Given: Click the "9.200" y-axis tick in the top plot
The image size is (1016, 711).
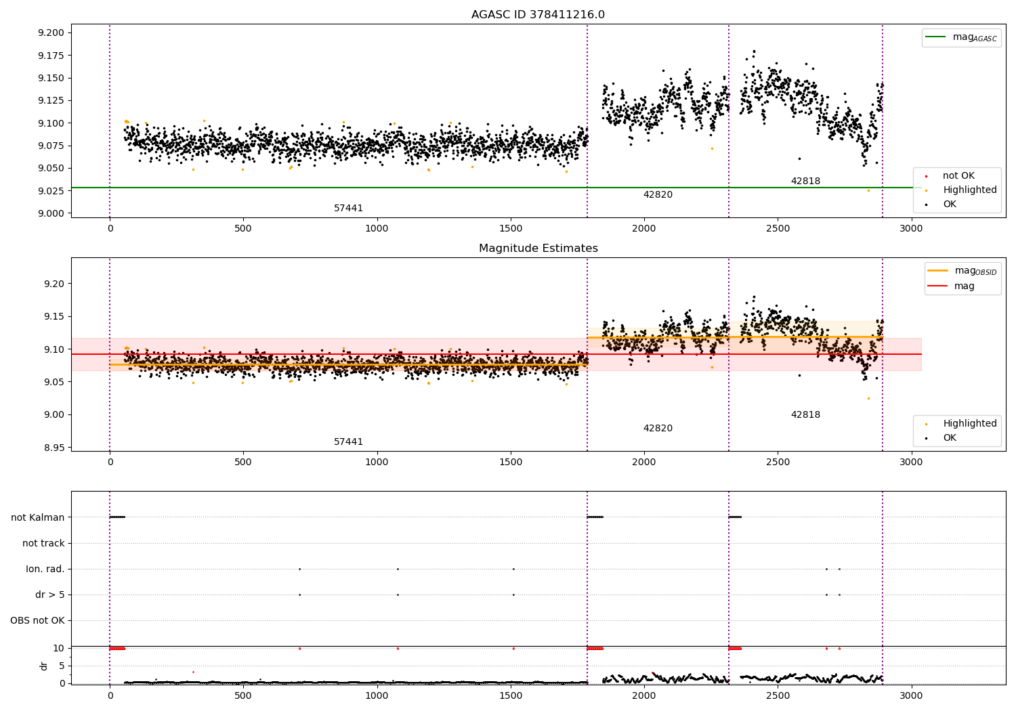Looking at the screenshot, I should 51,33.
